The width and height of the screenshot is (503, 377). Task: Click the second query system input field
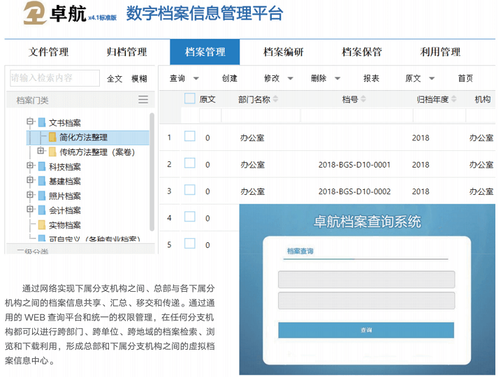coord(366,301)
